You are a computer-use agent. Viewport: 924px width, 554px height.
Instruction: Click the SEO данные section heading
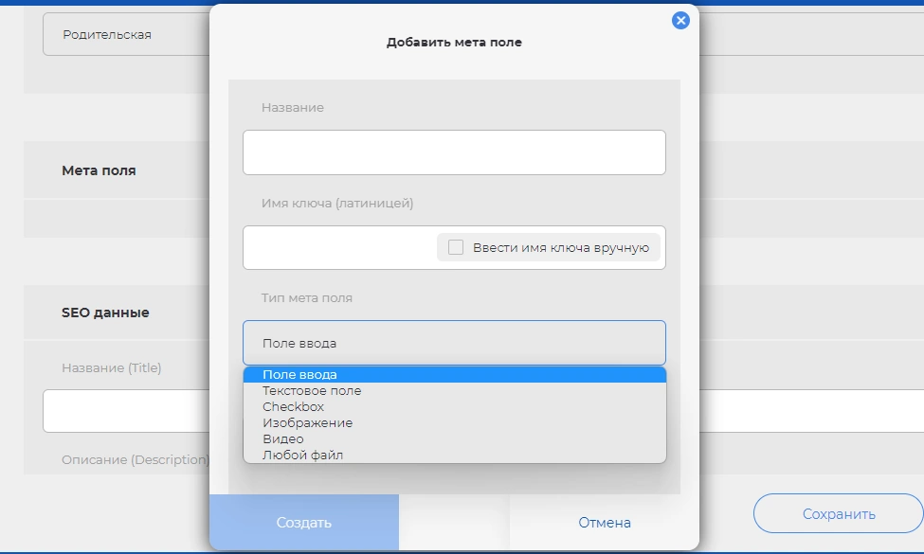tap(105, 313)
